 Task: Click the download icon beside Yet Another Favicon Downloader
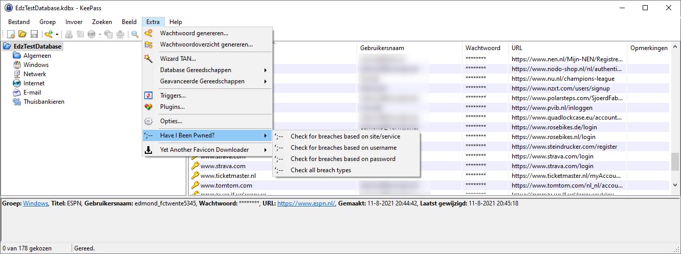click(x=148, y=150)
